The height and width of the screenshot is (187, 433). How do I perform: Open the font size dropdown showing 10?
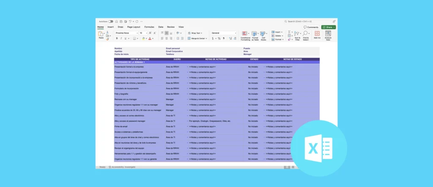(x=144, y=33)
